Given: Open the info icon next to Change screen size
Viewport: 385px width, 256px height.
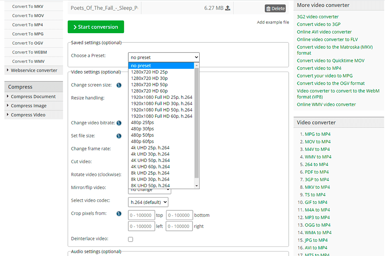Looking at the screenshot, I should (119, 85).
